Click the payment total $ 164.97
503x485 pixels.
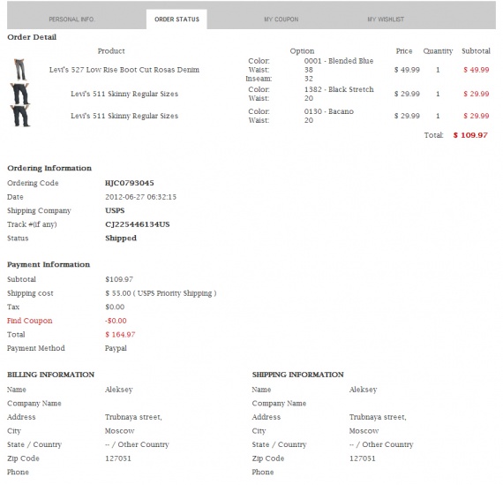coord(120,334)
